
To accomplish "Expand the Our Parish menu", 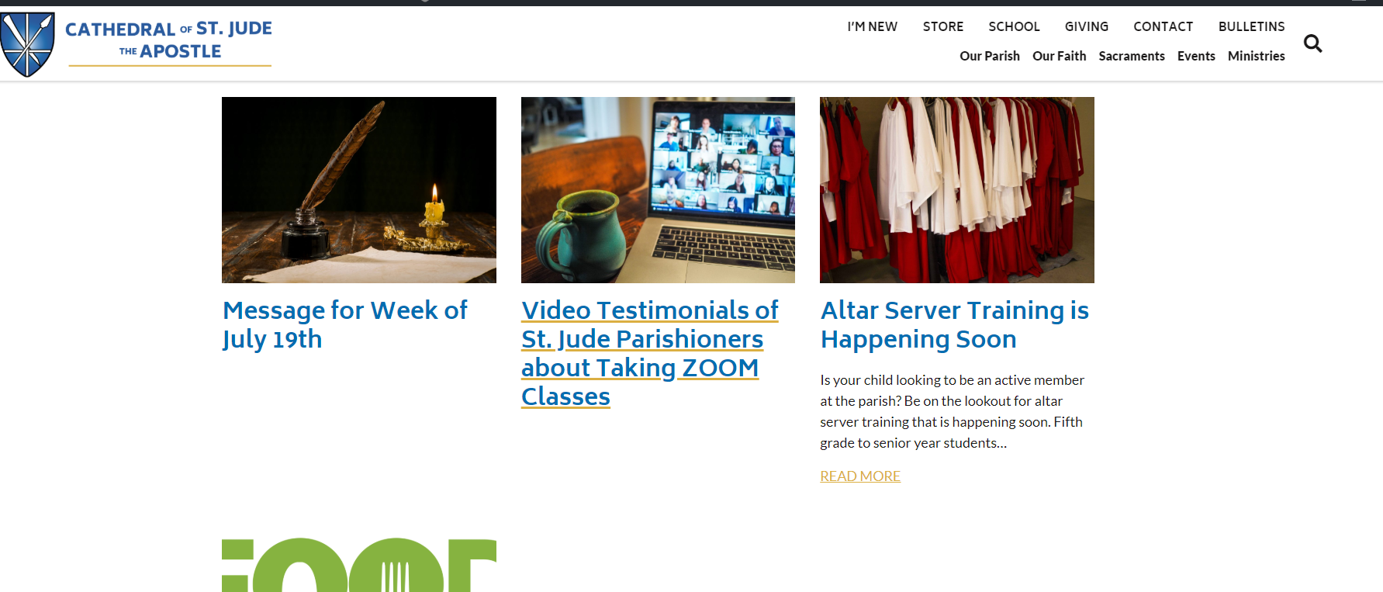I will [989, 56].
